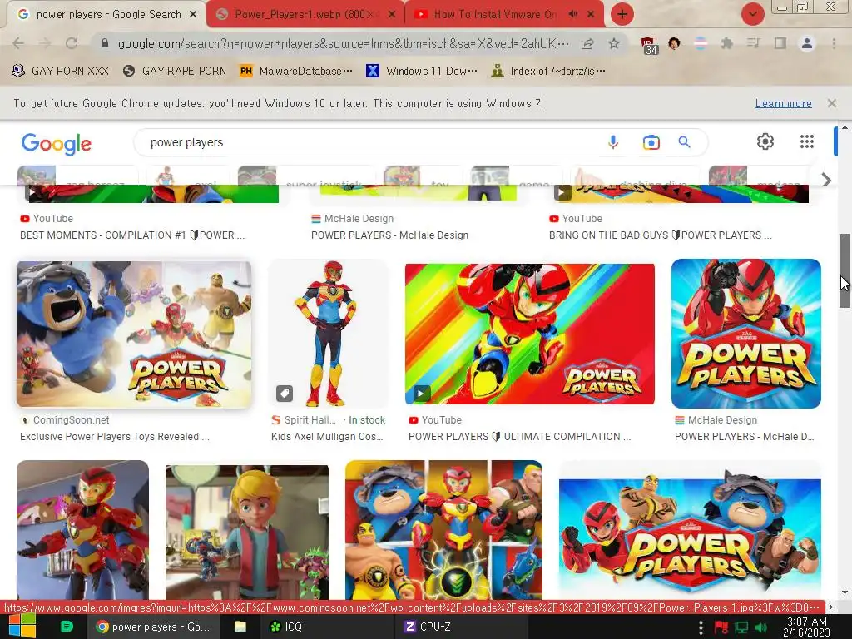Open the bottom-right Power Players group logo image
The height and width of the screenshot is (639, 852).
[690, 532]
